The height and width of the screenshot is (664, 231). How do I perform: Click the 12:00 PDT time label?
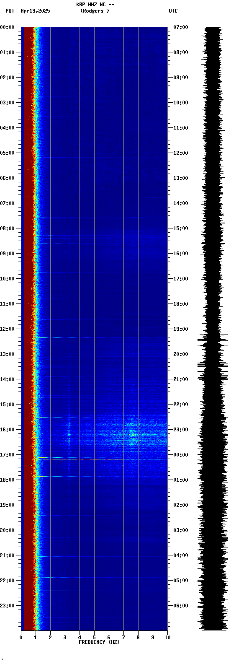7,329
